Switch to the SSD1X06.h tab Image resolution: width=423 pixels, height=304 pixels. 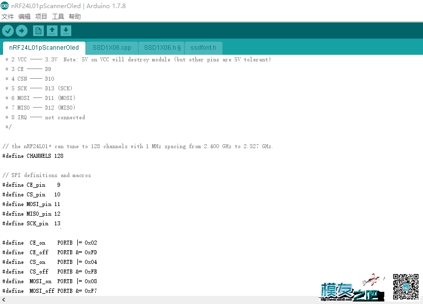point(161,48)
